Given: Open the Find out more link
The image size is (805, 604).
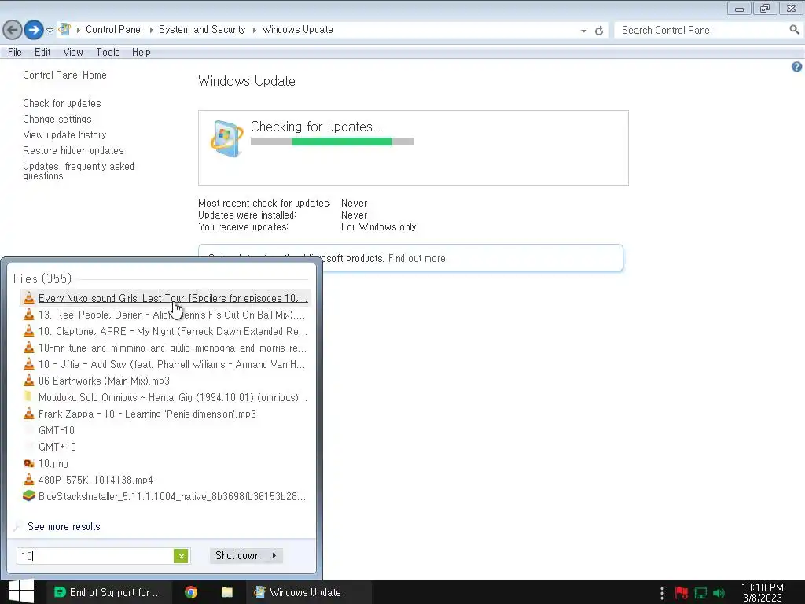Looking at the screenshot, I should coord(417,258).
